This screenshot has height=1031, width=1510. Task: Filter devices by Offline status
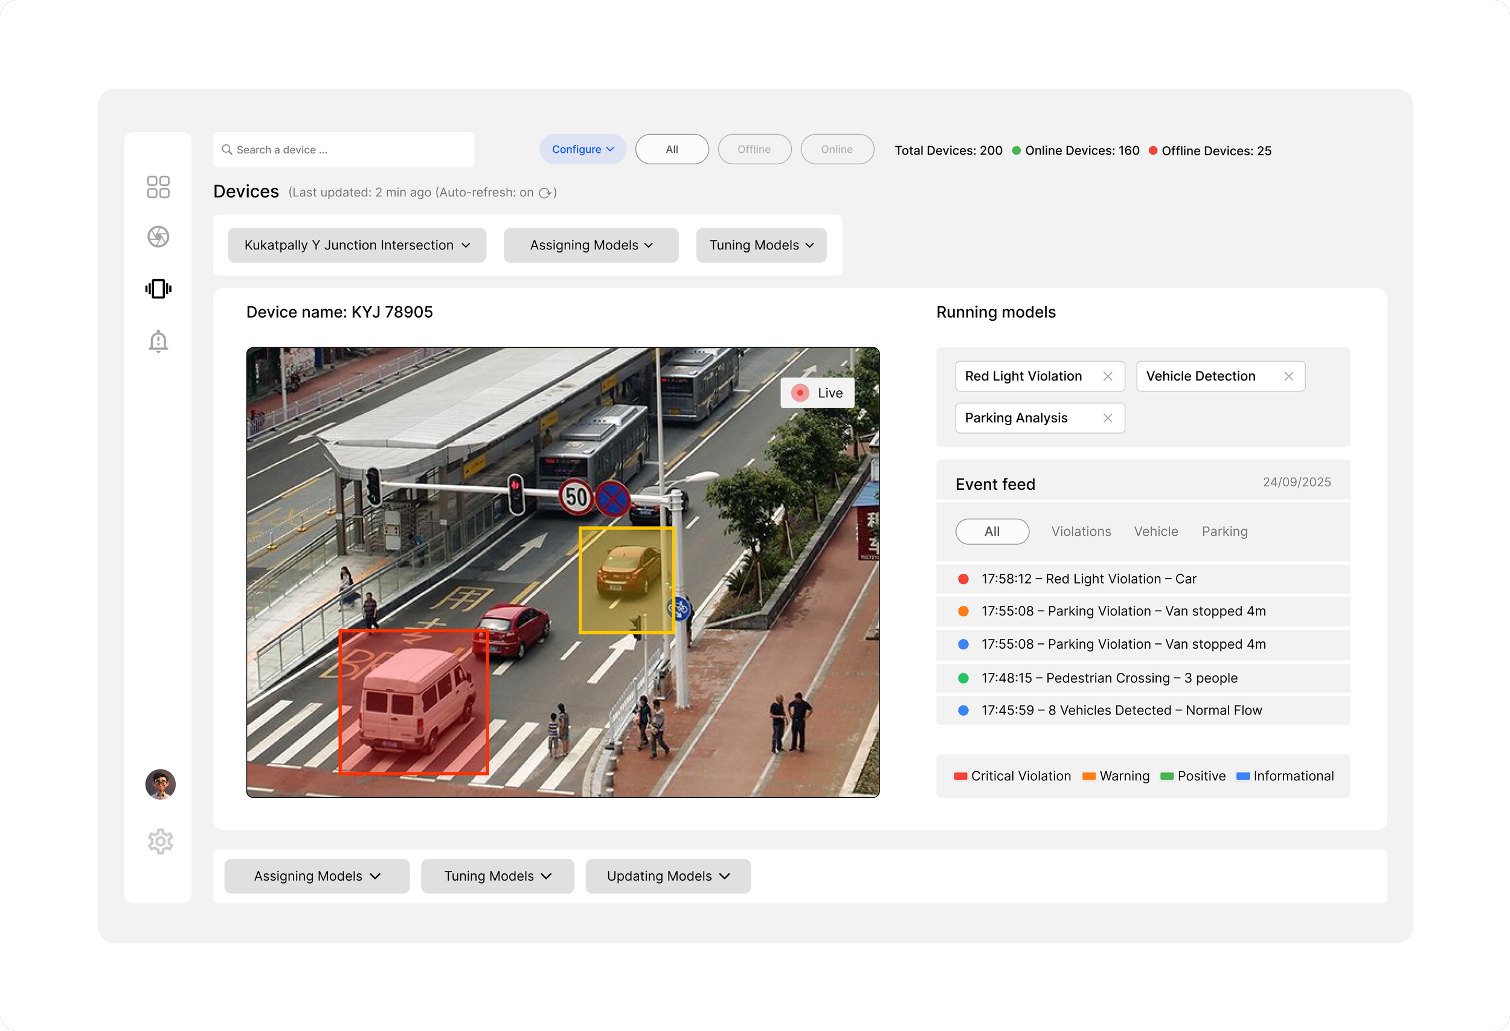(x=754, y=149)
